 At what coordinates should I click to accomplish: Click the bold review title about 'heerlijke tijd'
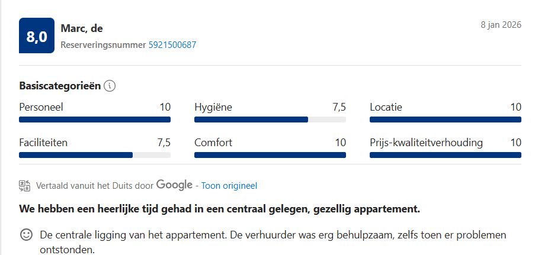coord(219,209)
